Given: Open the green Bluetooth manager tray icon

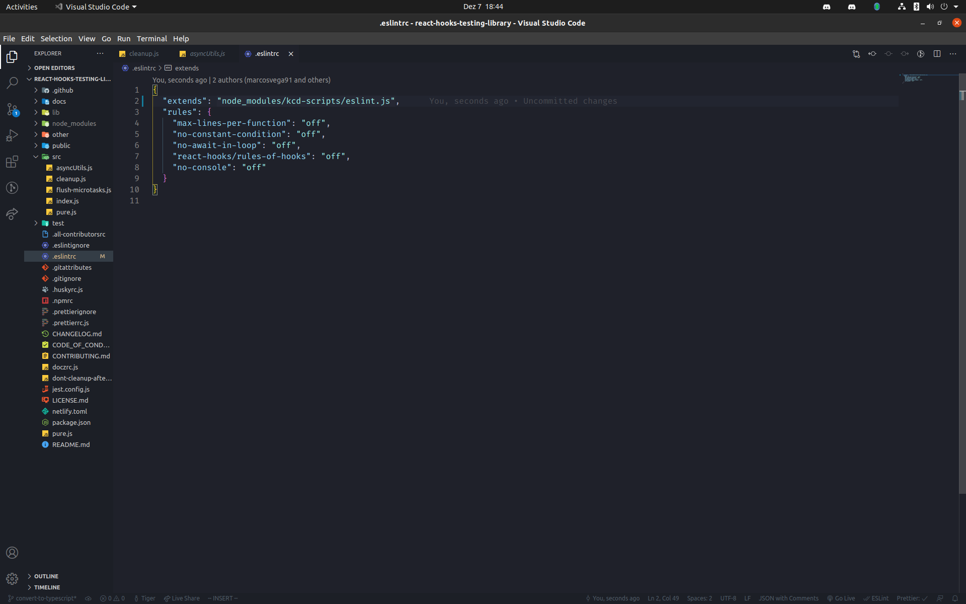Looking at the screenshot, I should tap(877, 7).
